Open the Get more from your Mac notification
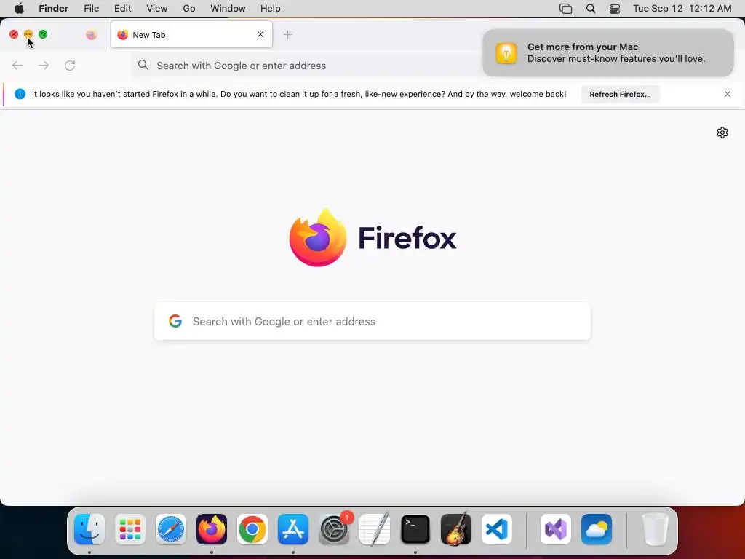The width and height of the screenshot is (745, 559). pyautogui.click(x=608, y=52)
